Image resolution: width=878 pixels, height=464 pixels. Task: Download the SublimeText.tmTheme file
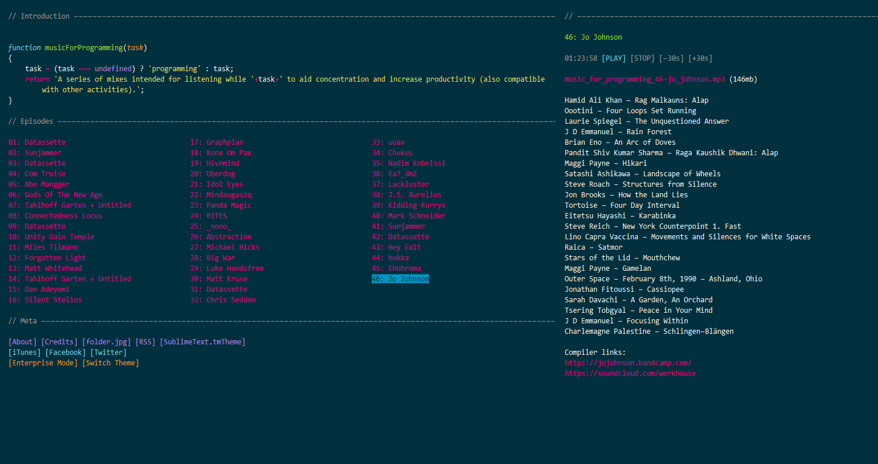[202, 341]
